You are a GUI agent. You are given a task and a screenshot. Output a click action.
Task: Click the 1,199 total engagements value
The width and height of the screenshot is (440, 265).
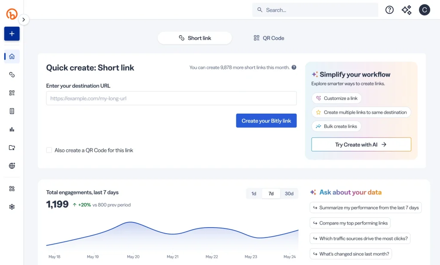(x=57, y=204)
